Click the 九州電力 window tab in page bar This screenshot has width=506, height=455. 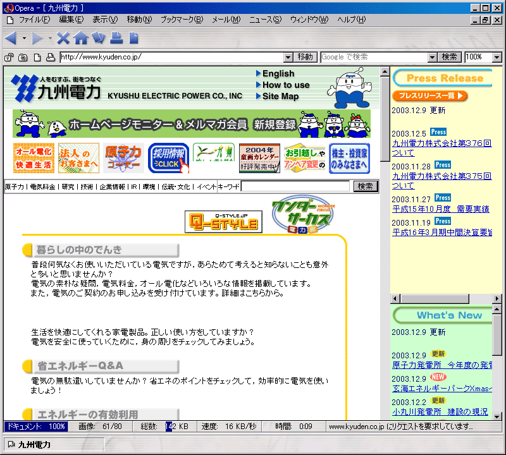[x=54, y=445]
